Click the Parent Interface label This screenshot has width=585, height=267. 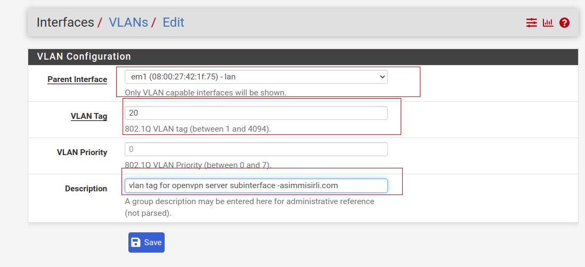pos(77,79)
